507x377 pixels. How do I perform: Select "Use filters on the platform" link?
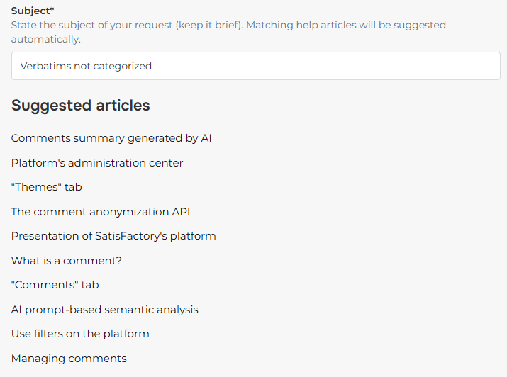coord(80,334)
